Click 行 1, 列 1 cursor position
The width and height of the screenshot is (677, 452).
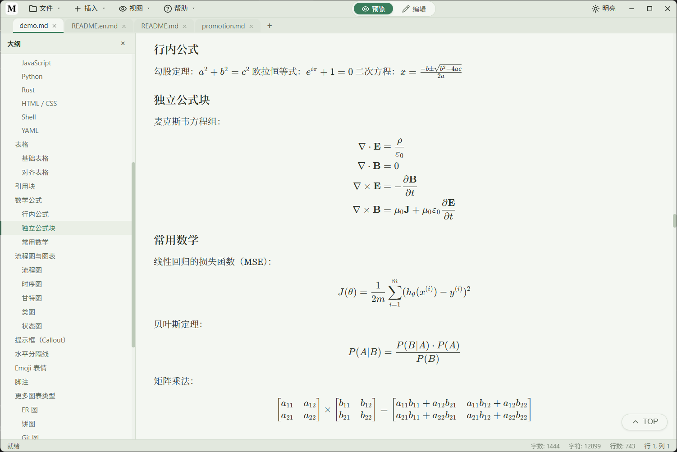pyautogui.click(x=657, y=446)
